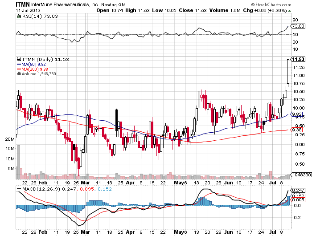Screen dimensions: 312x236
Task: Click the bold 11.53 price tag on right axis
Action: (298, 59)
